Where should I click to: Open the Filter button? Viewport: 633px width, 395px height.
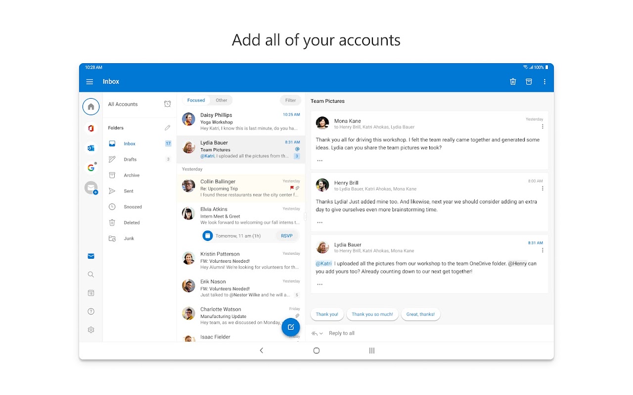point(291,100)
